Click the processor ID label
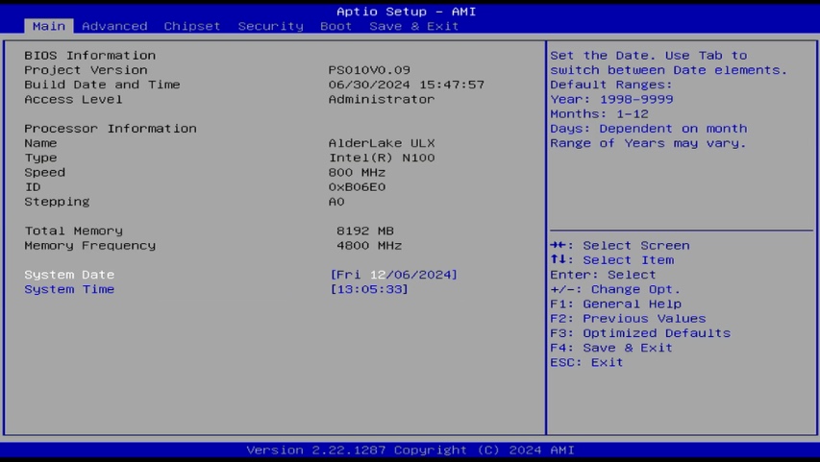Screen dimensions: 820x462 (33, 186)
